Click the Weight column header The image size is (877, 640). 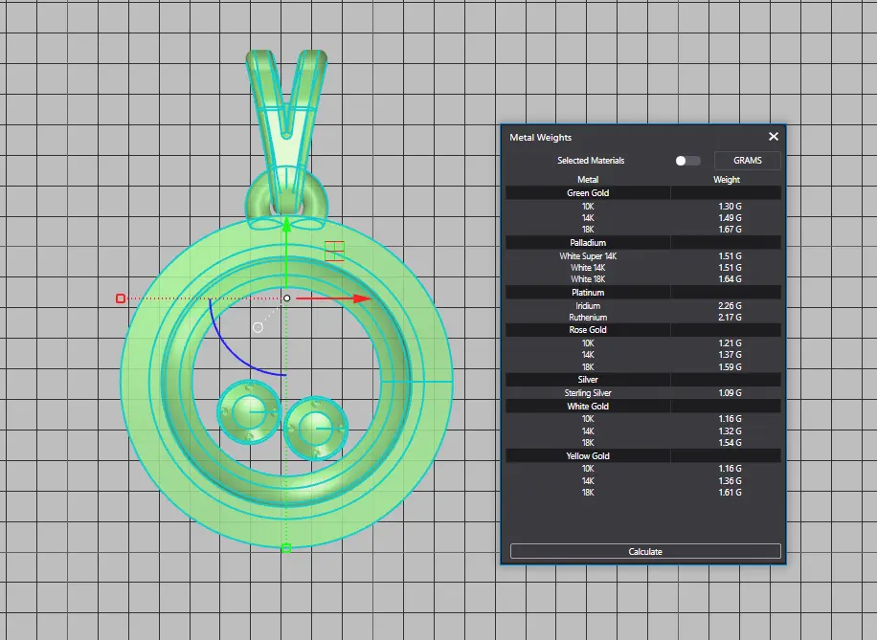tap(727, 180)
